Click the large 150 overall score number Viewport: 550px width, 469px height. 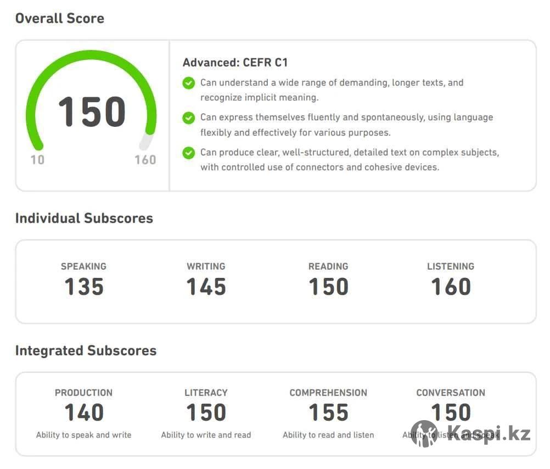[x=92, y=112]
